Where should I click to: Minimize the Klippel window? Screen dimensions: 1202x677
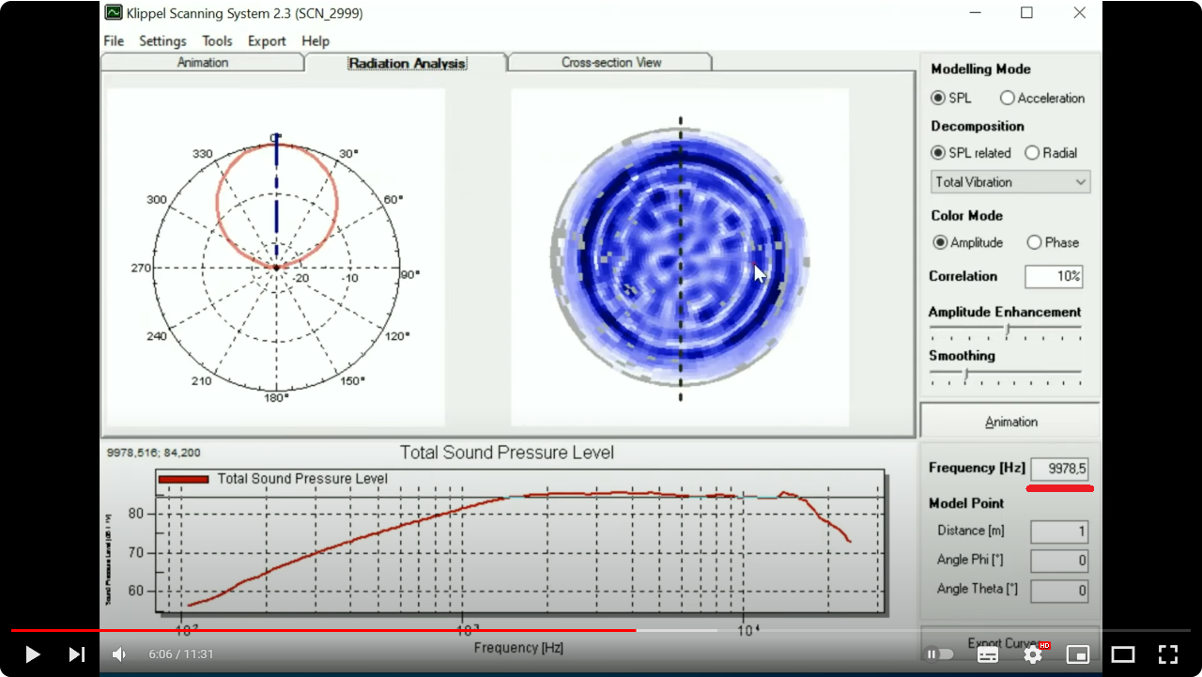point(974,13)
